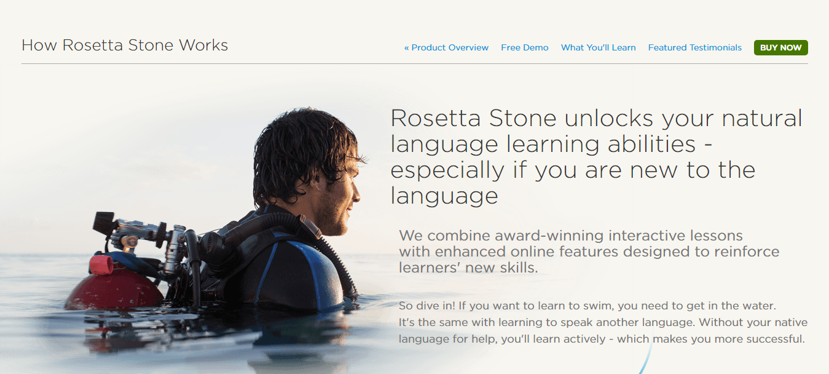
Task: Open Featured Testimonials in navigation
Action: 694,47
